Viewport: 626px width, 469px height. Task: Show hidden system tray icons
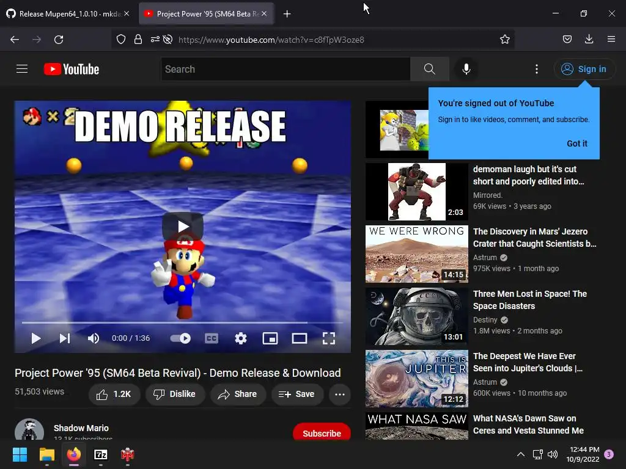(x=521, y=454)
